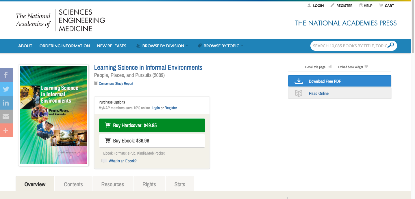Click the book search input field
The height and width of the screenshot is (199, 415).
(x=349, y=46)
